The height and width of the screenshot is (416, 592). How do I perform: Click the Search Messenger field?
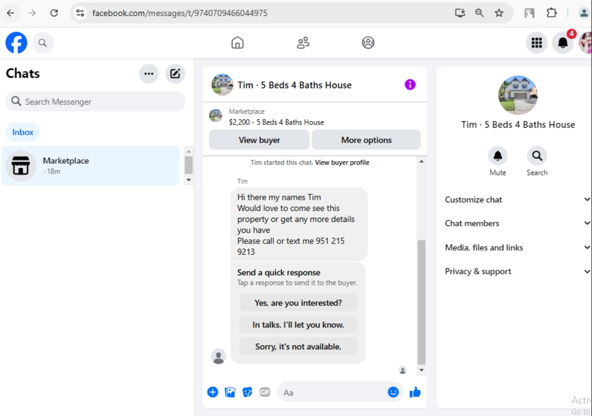click(x=96, y=101)
